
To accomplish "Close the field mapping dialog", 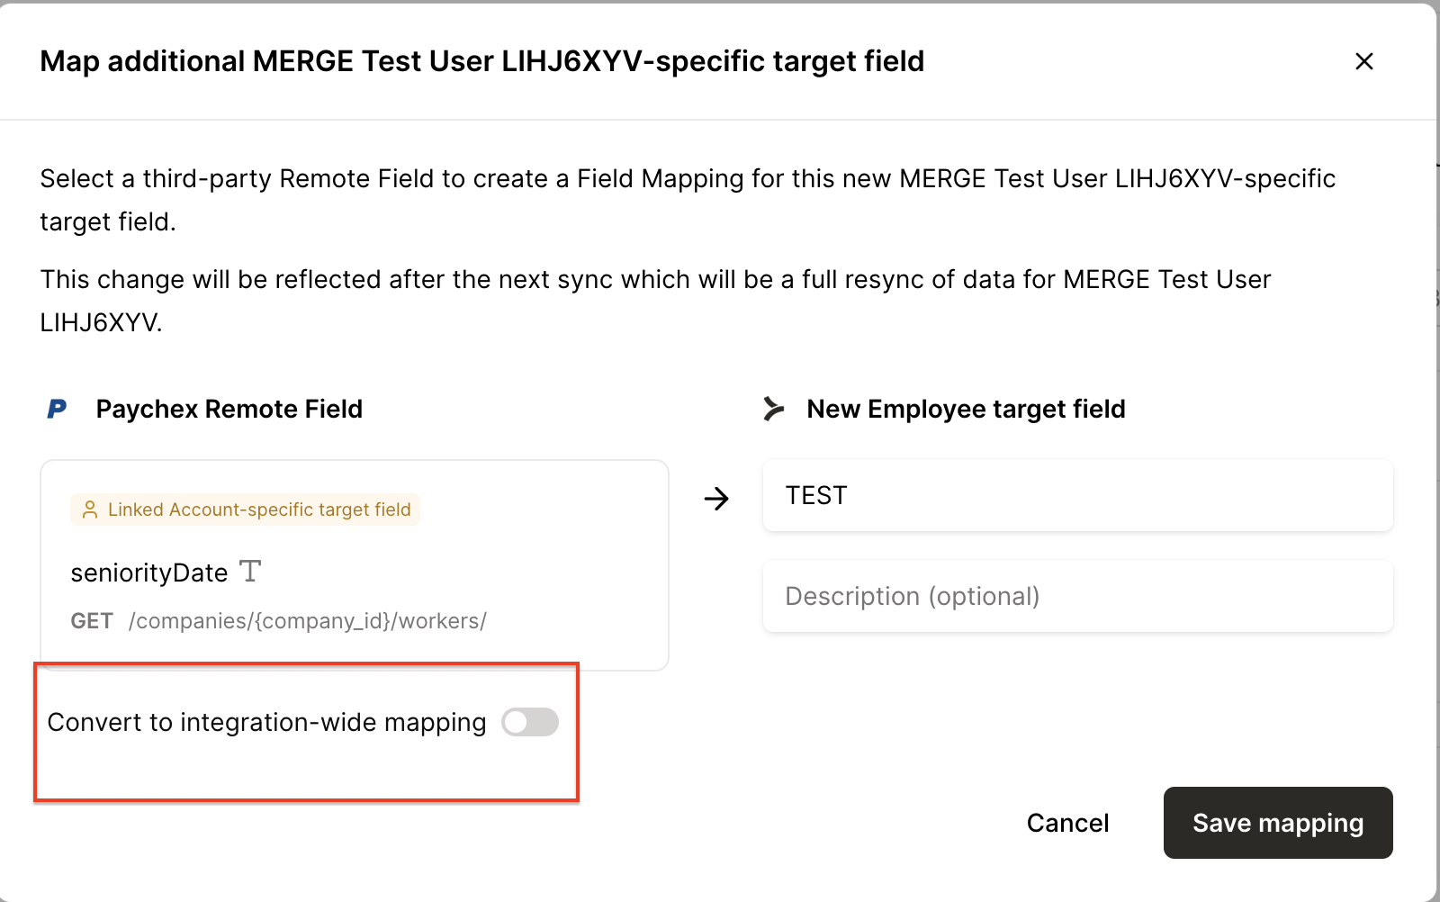I will [x=1363, y=61].
